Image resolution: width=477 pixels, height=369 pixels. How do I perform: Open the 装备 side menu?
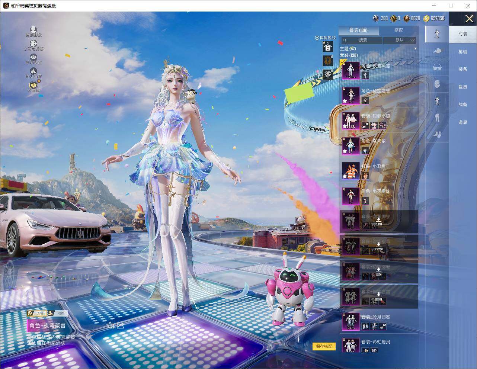coord(463,69)
